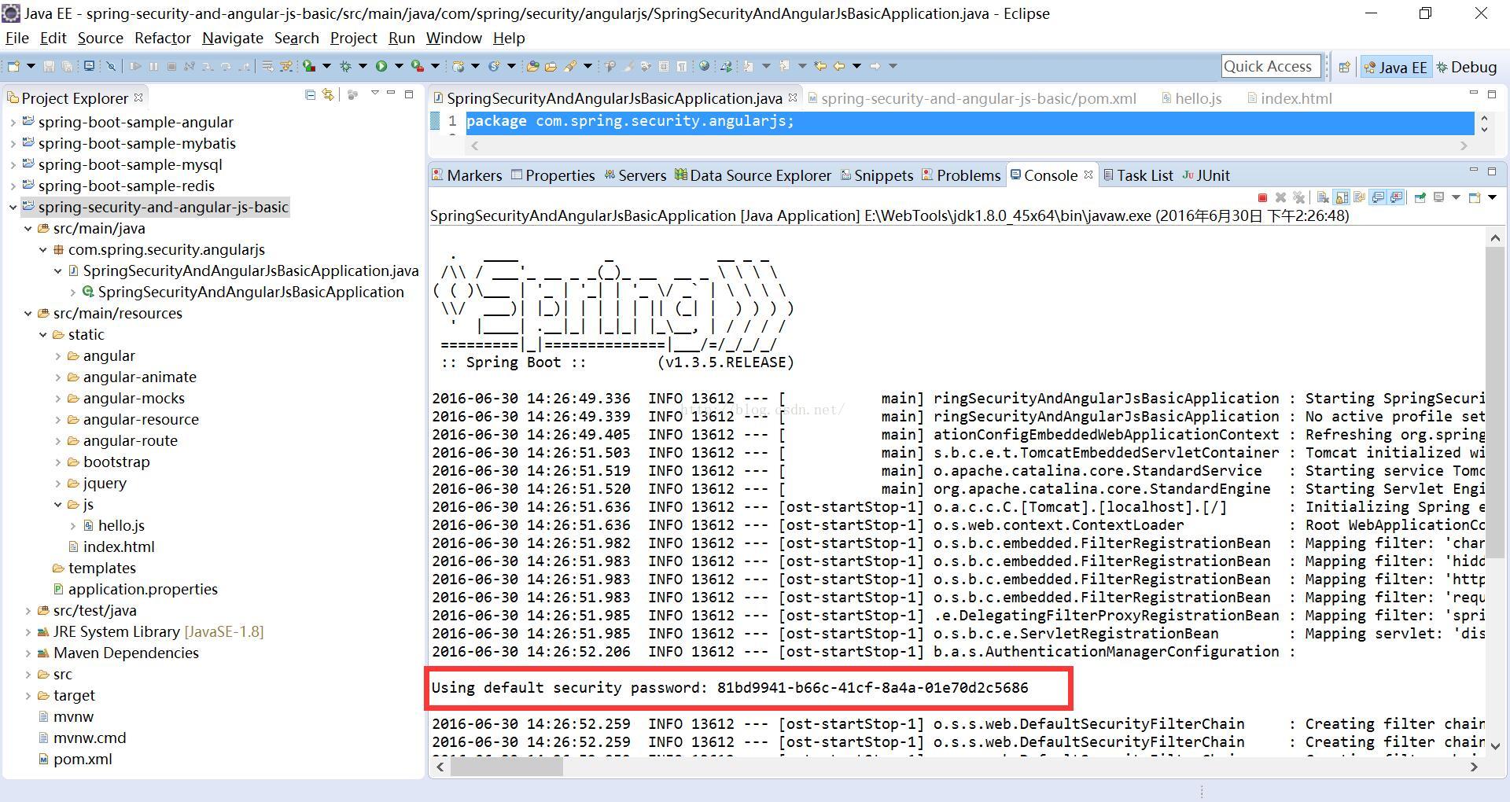The image size is (1510, 802).
Task: Select application.properties in project tree
Action: [x=134, y=589]
